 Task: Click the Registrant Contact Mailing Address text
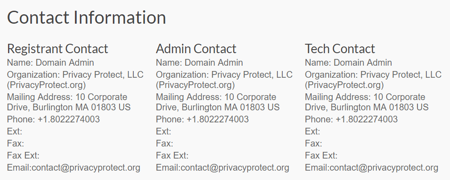69,102
